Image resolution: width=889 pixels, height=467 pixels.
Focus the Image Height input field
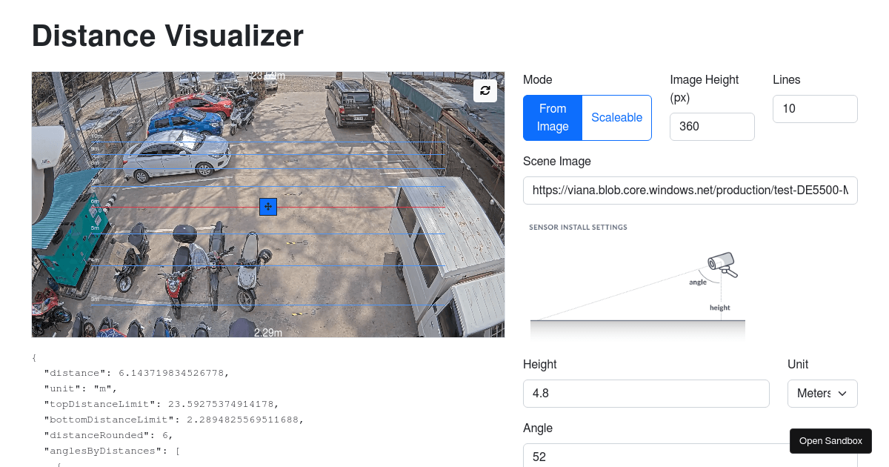(x=712, y=126)
